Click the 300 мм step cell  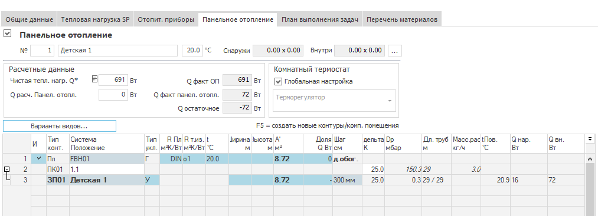347,180
